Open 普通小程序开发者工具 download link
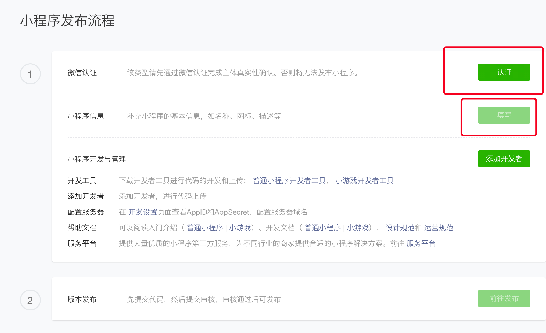The height and width of the screenshot is (333, 546). pos(289,181)
